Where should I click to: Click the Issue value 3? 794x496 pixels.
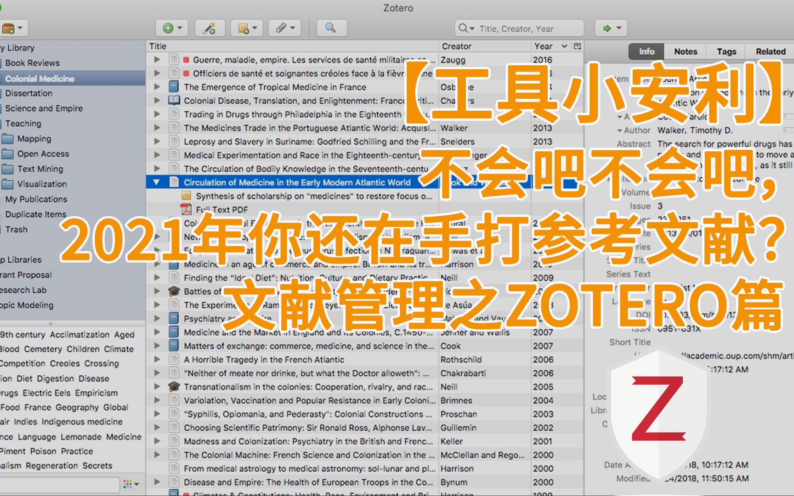click(x=660, y=206)
